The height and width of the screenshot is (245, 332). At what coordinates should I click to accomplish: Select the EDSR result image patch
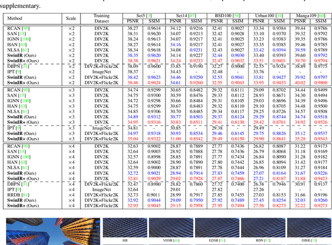pyautogui.click(x=214, y=229)
